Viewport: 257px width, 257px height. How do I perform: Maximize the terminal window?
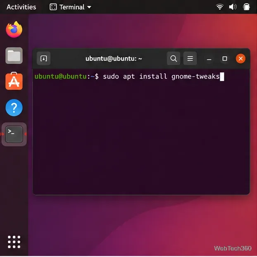pos(224,59)
